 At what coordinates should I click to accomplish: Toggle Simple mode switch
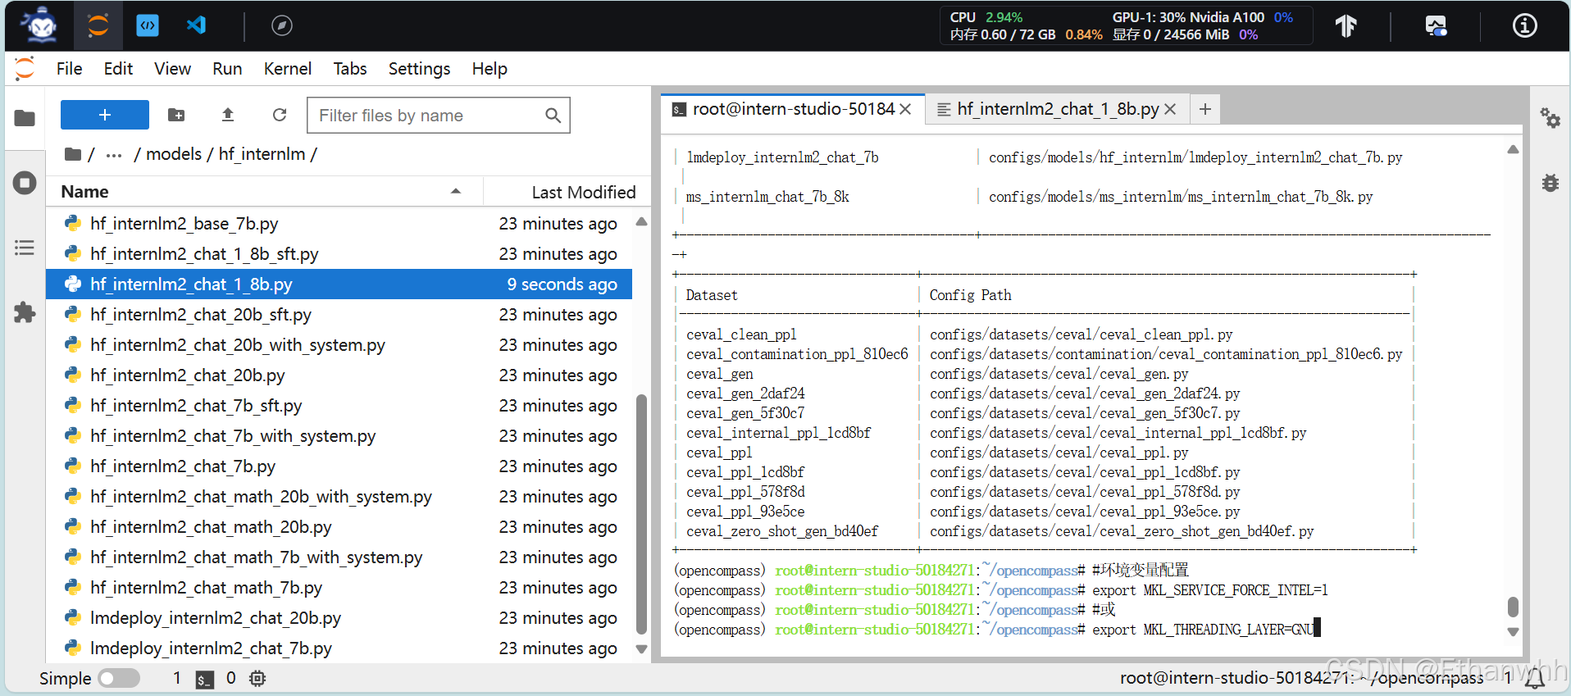point(119,679)
